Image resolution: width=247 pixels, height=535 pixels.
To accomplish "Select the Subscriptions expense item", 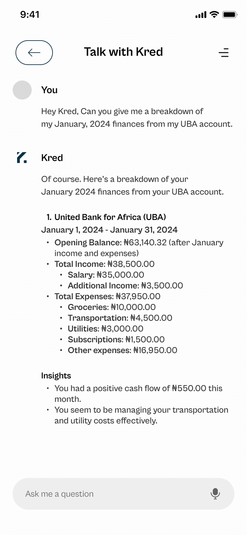I will click(116, 339).
